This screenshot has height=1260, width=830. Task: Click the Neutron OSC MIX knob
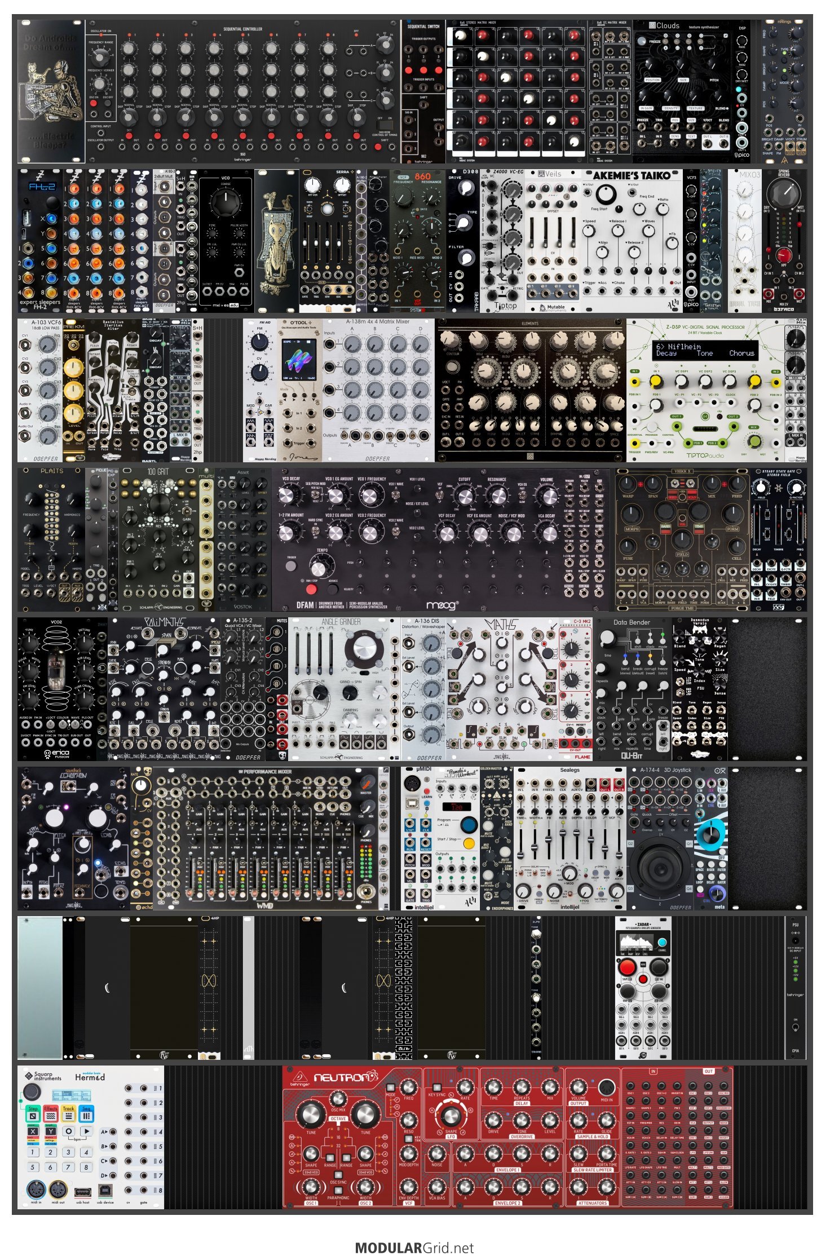click(338, 1099)
